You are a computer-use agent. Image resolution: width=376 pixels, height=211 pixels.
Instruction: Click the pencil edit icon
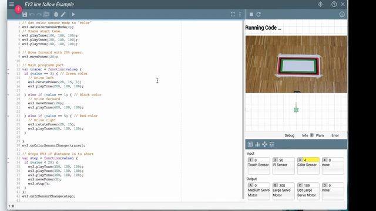point(63,14)
